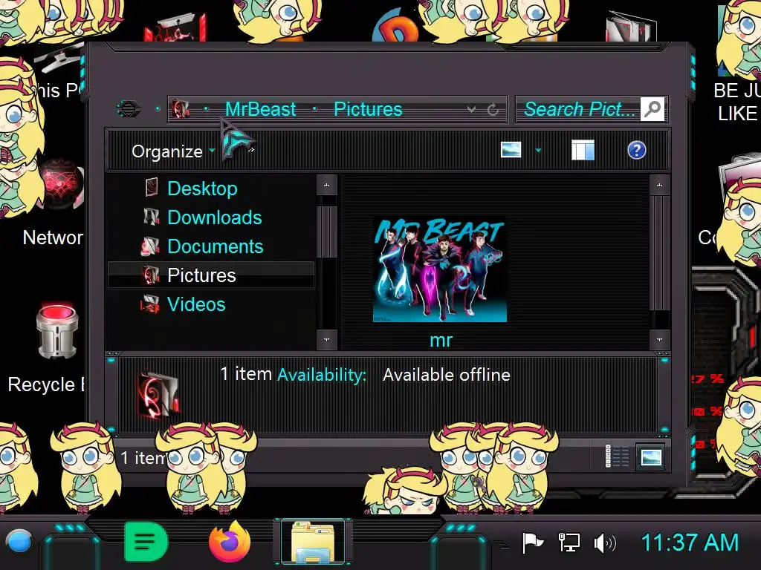Click the details pane folder icon
This screenshot has height=570, width=761.
click(x=159, y=395)
